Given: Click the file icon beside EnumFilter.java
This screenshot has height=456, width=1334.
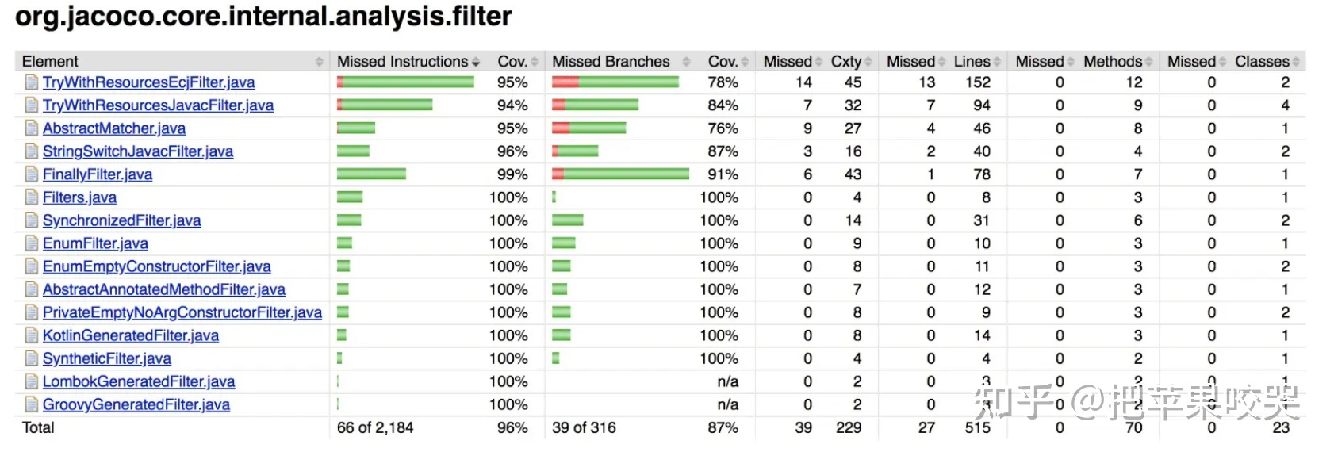Looking at the screenshot, I should (32, 243).
